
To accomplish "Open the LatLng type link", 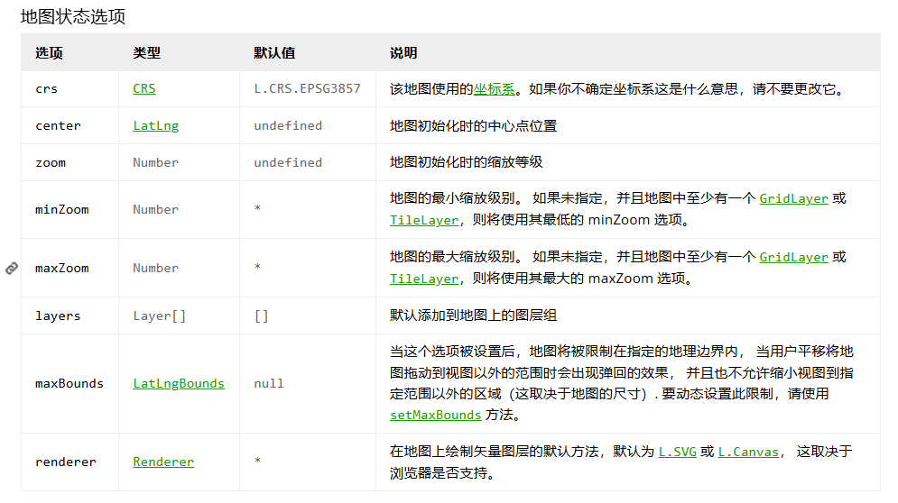I will tap(156, 125).
